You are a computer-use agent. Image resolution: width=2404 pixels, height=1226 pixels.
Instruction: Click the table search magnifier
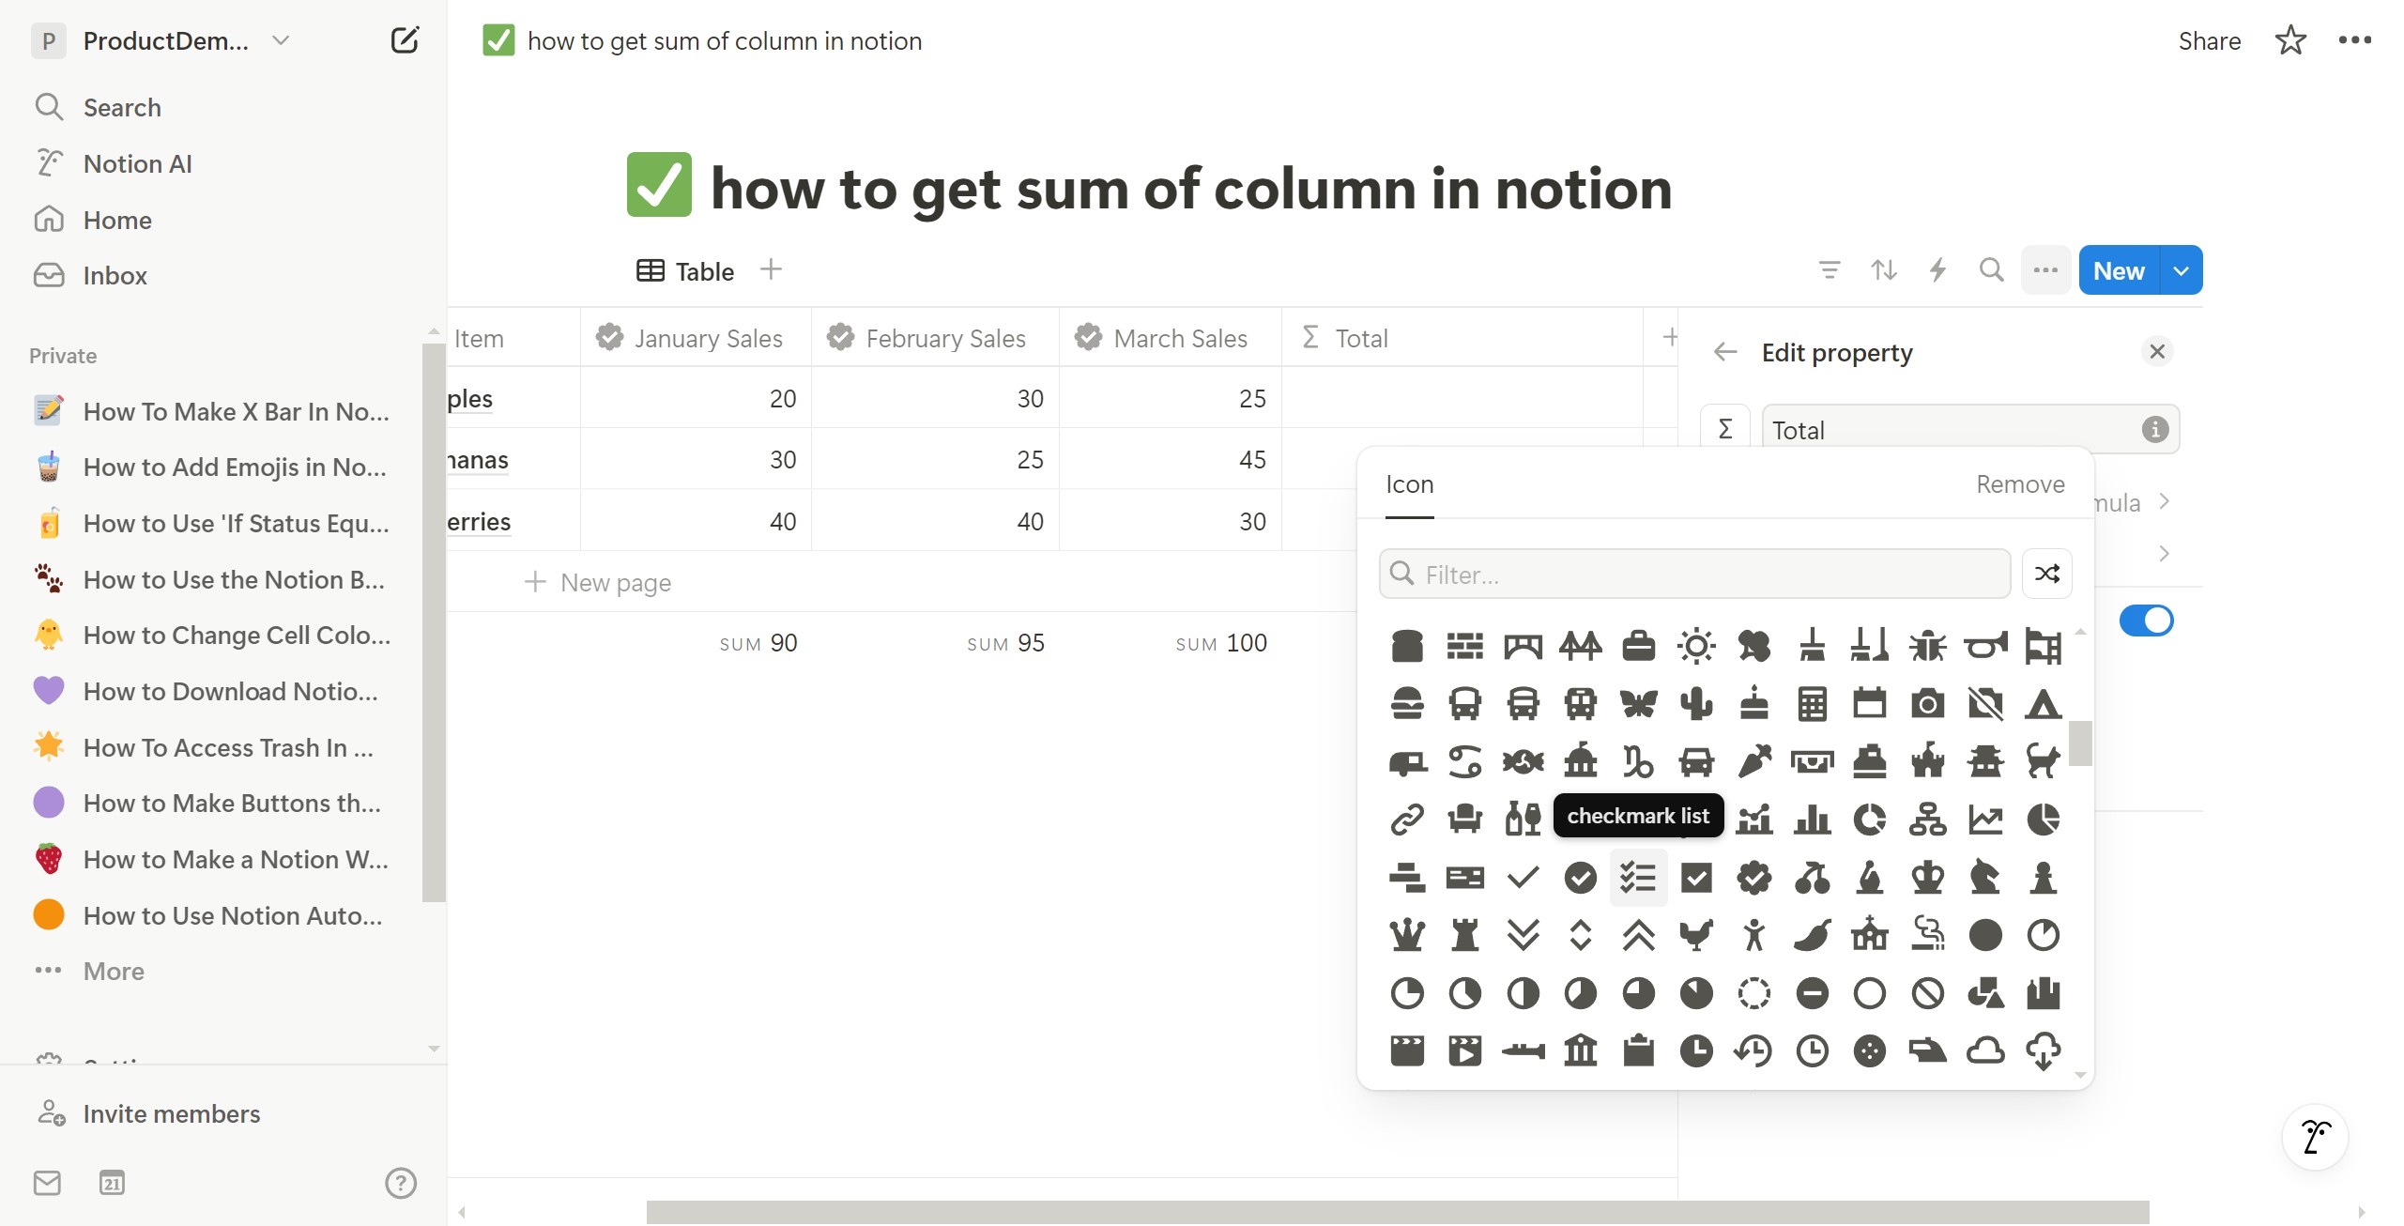point(1991,270)
